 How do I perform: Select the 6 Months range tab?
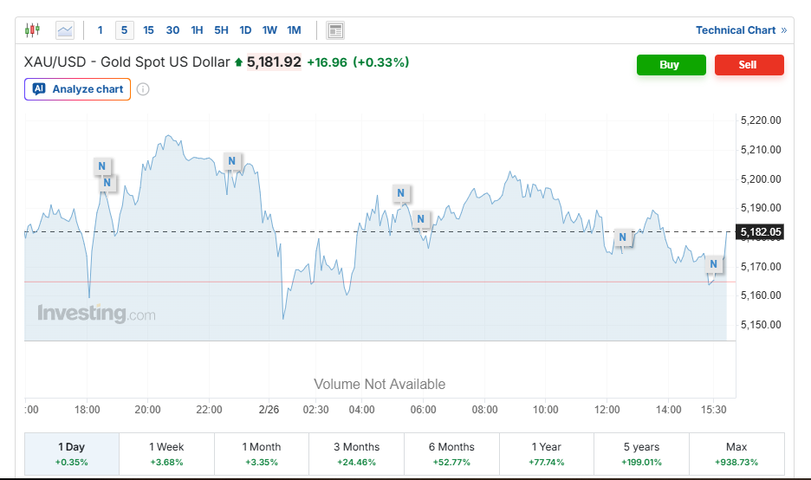(451, 453)
